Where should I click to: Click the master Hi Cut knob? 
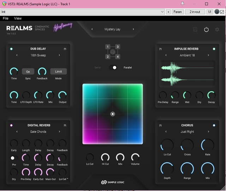(x=105, y=157)
